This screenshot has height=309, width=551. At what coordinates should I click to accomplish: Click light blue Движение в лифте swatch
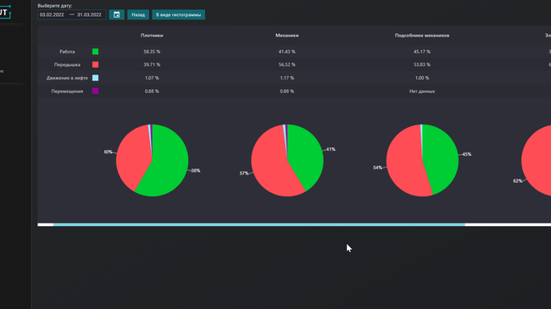[95, 78]
